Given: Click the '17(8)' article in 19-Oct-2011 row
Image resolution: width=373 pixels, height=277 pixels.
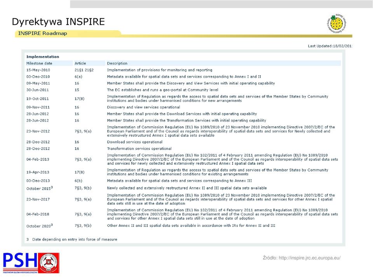Looking at the screenshot, I should pyautogui.click(x=79, y=99).
